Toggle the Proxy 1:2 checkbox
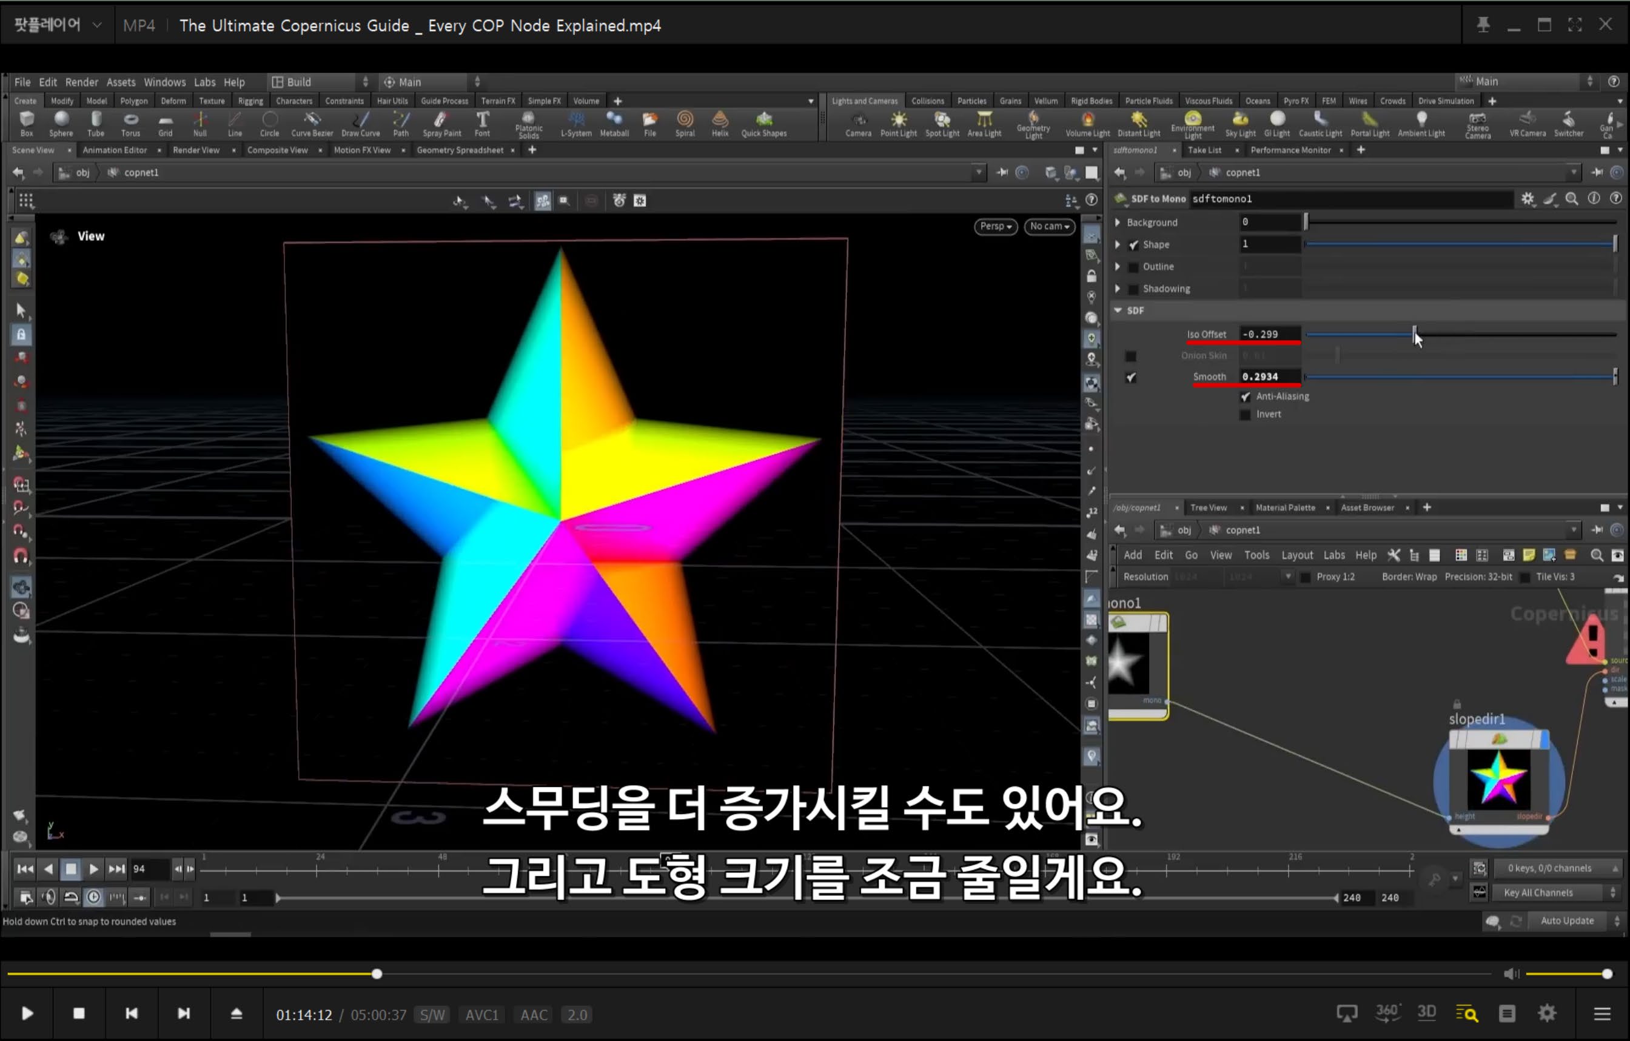 pyautogui.click(x=1305, y=577)
